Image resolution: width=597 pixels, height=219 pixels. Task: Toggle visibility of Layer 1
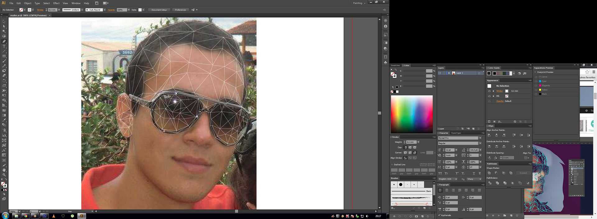[440, 73]
